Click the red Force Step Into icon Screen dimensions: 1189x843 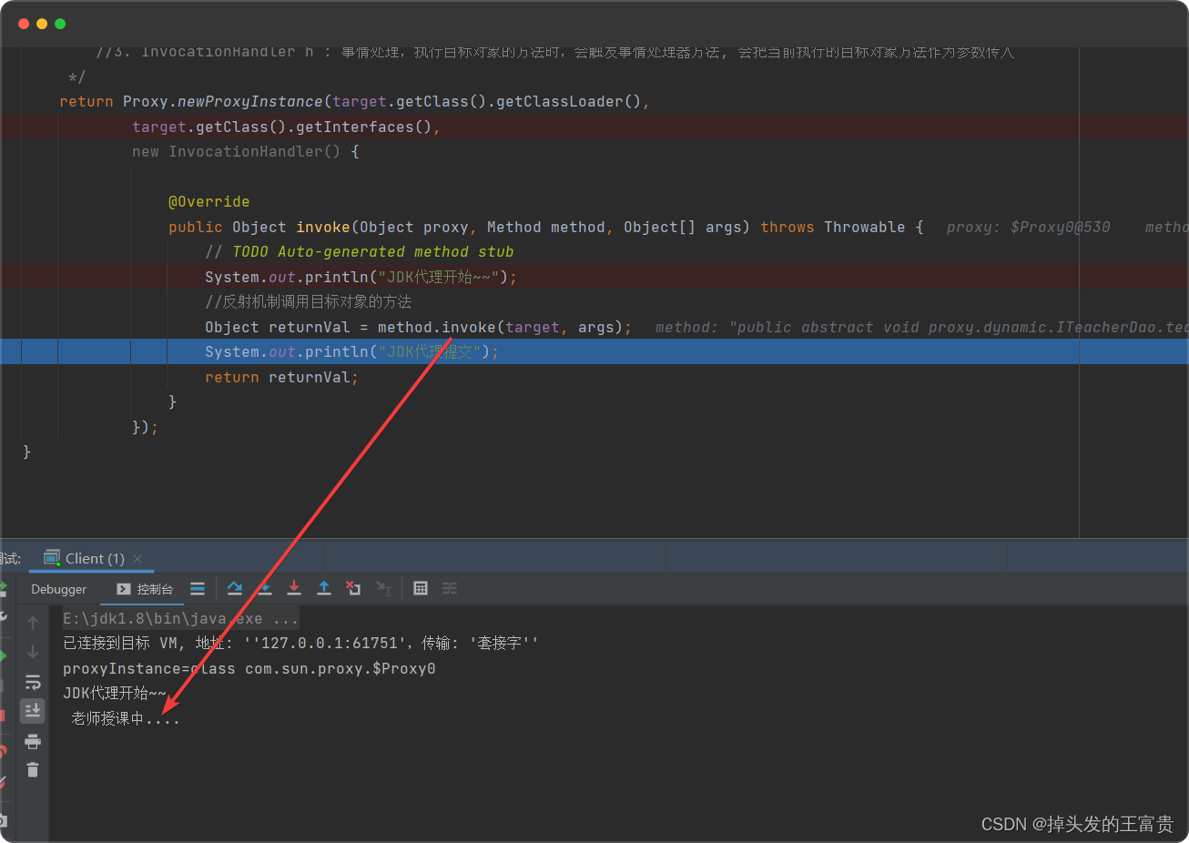coord(294,589)
